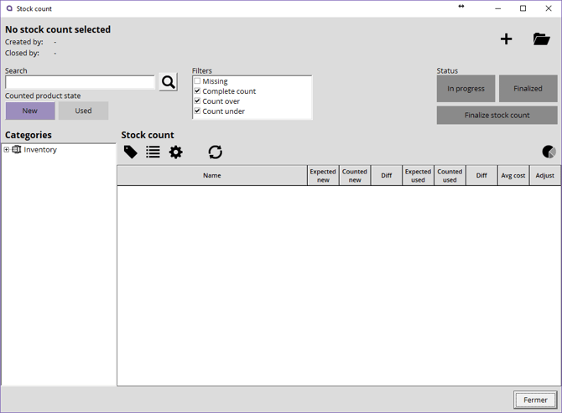Click the magnifying glass search icon
This screenshot has width=562, height=413.
(x=168, y=82)
